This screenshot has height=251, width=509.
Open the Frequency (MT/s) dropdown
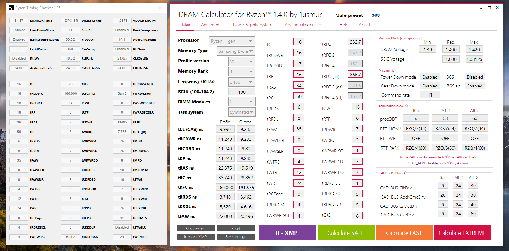tap(242, 82)
